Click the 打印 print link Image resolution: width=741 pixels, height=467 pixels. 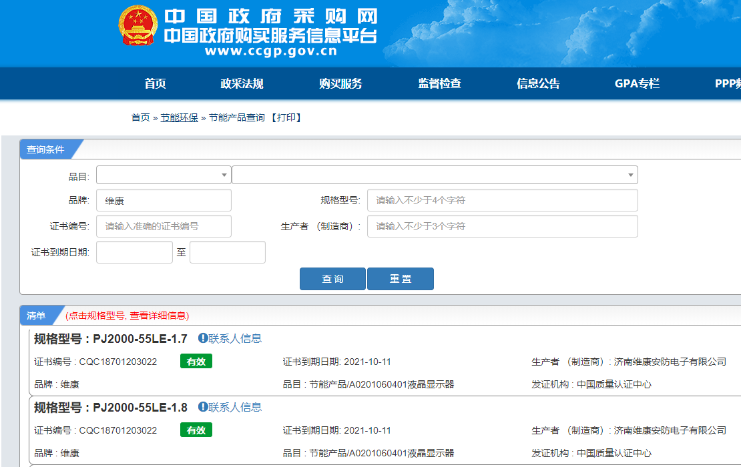click(x=286, y=117)
